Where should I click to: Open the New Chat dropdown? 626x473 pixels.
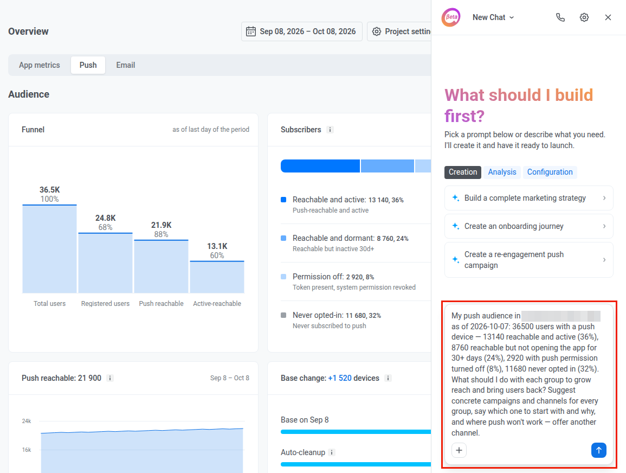point(493,17)
